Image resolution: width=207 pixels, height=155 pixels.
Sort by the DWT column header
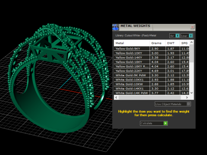172,43
